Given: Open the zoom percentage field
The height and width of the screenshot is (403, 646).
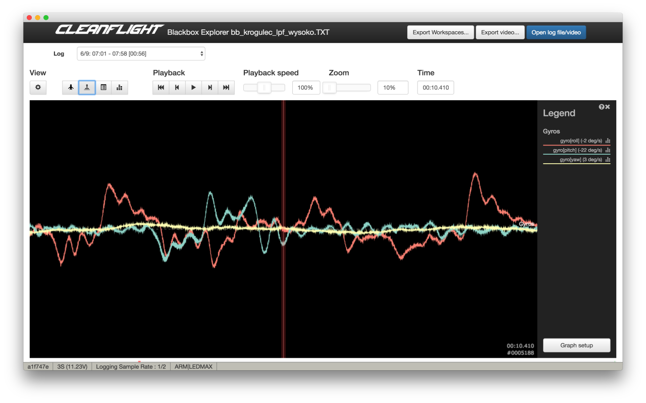Looking at the screenshot, I should click(x=393, y=87).
